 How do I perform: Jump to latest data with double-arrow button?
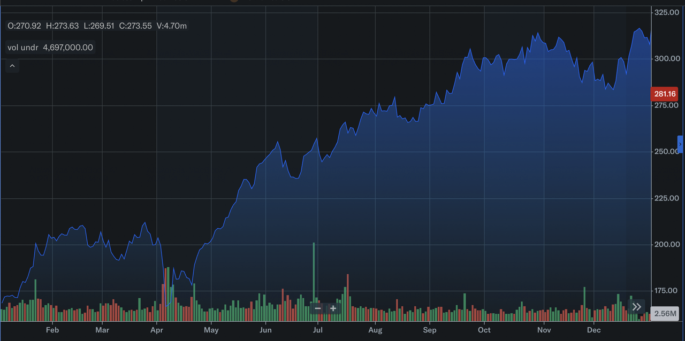[x=636, y=307]
